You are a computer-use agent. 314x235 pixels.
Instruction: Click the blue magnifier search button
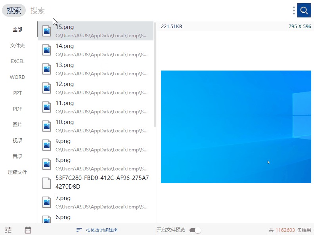pyautogui.click(x=304, y=10)
